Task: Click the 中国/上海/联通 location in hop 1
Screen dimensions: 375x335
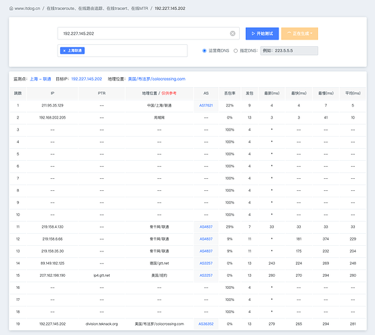Action: [x=159, y=106]
